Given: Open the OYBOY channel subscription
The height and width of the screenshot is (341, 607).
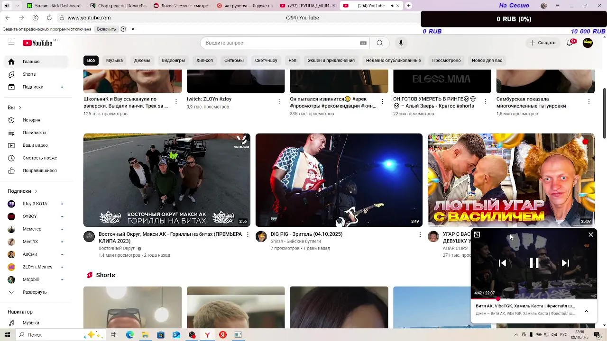Looking at the screenshot, I should click(x=36, y=216).
